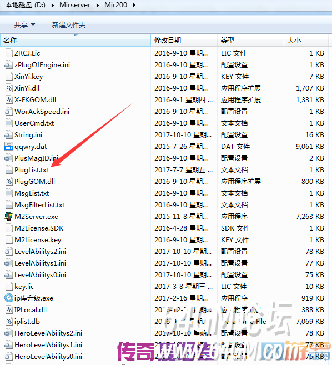Go to Mirserver in the address bar
This screenshot has width=332, height=365.
click(75, 5)
